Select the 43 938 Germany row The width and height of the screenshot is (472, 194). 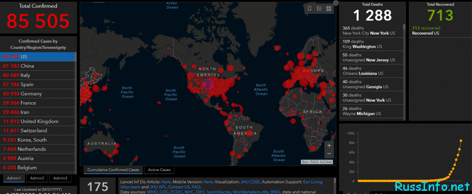click(x=37, y=94)
